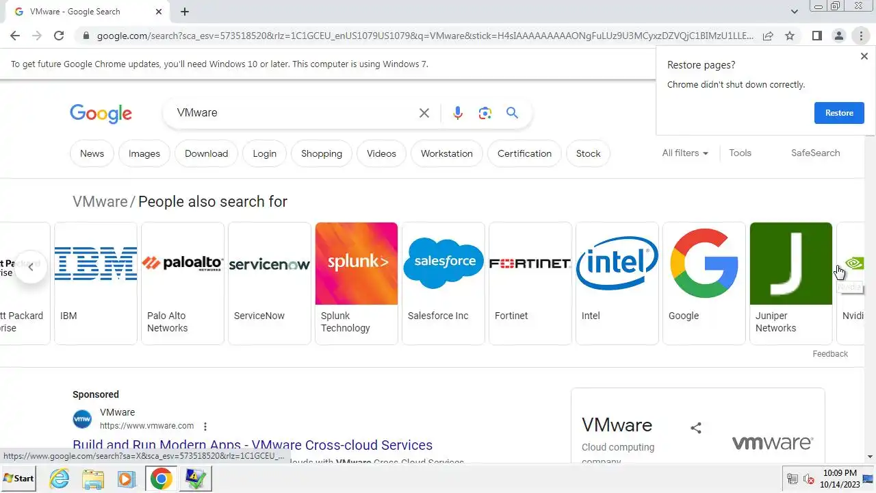Open the Fortinet card

tap(530, 283)
